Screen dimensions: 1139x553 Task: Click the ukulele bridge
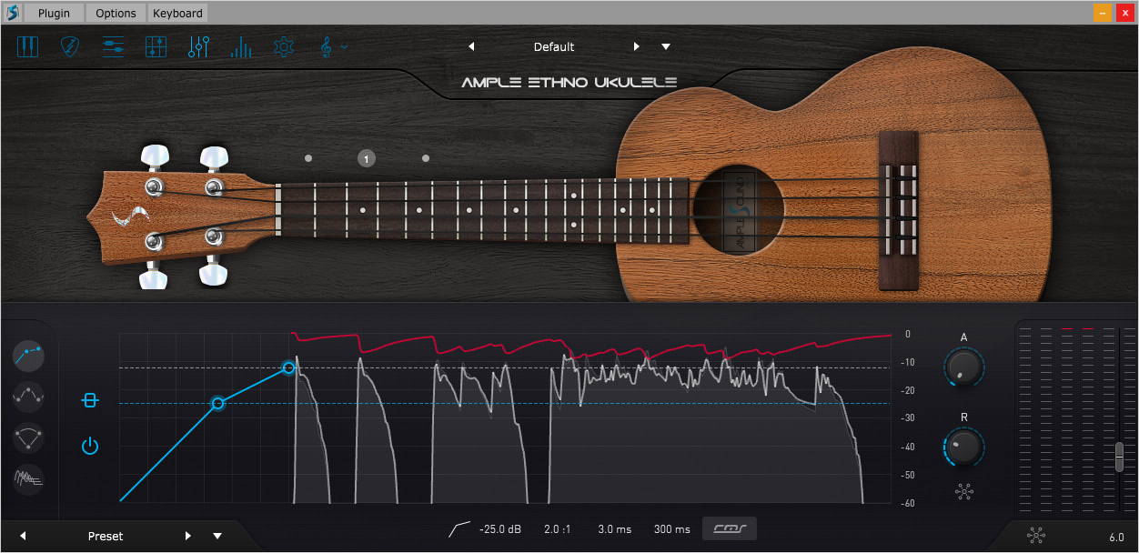tap(899, 210)
